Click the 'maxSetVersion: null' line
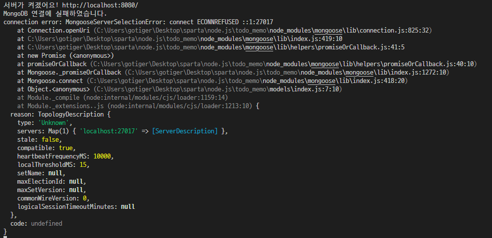 coord(52,190)
